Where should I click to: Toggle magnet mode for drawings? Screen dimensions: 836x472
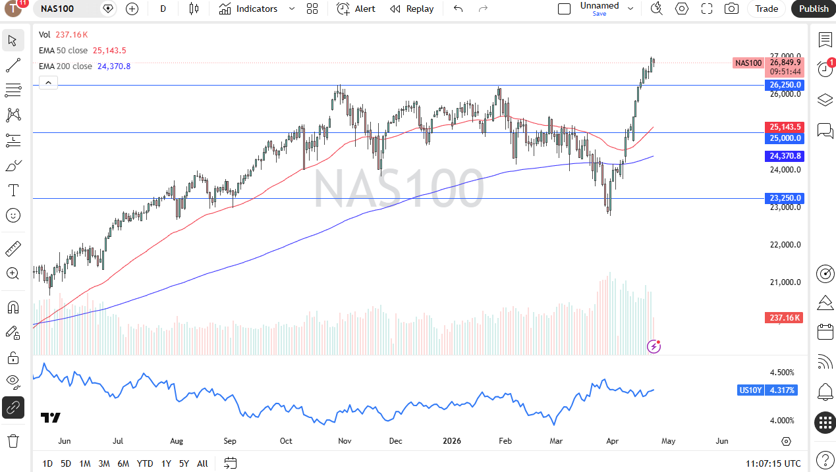13,307
